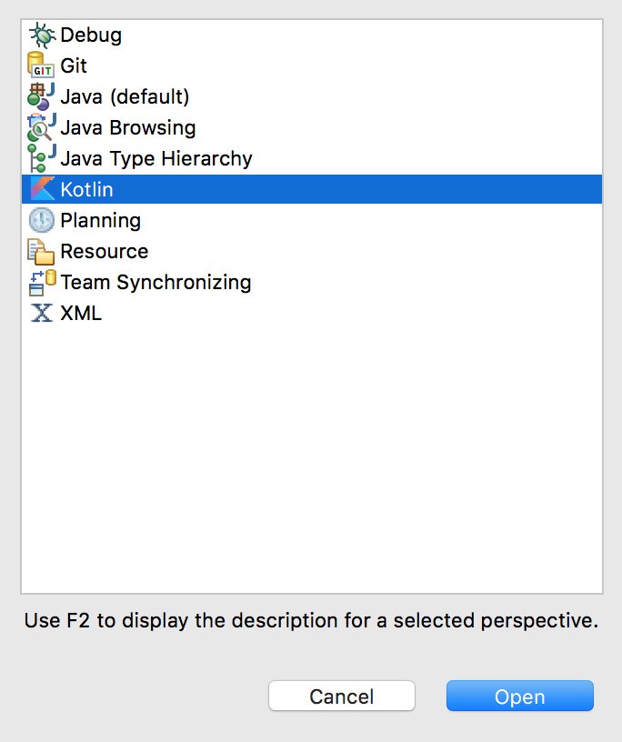This screenshot has height=742, width=622.
Task: Open the selected Kotlin perspective
Action: tap(519, 697)
